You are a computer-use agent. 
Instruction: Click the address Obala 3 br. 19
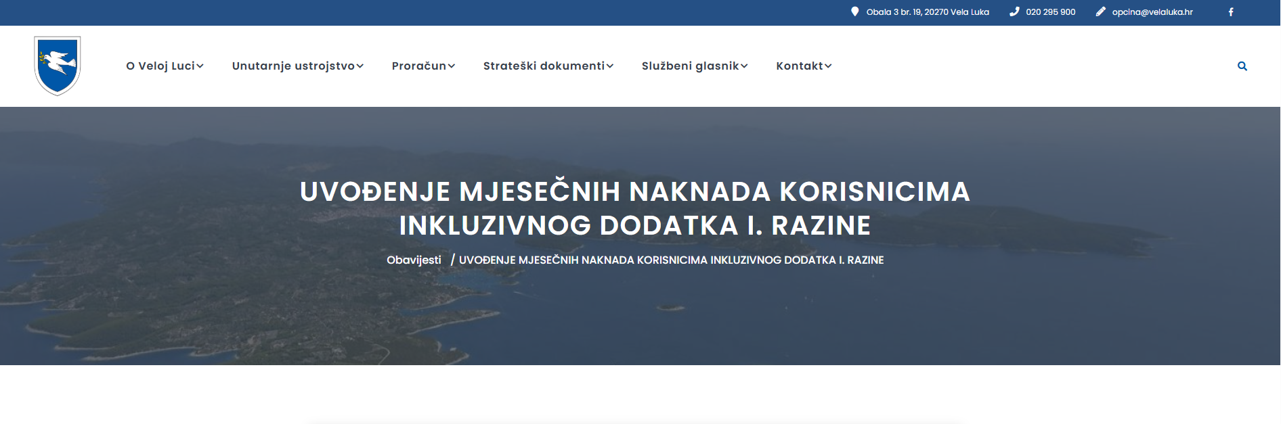928,12
